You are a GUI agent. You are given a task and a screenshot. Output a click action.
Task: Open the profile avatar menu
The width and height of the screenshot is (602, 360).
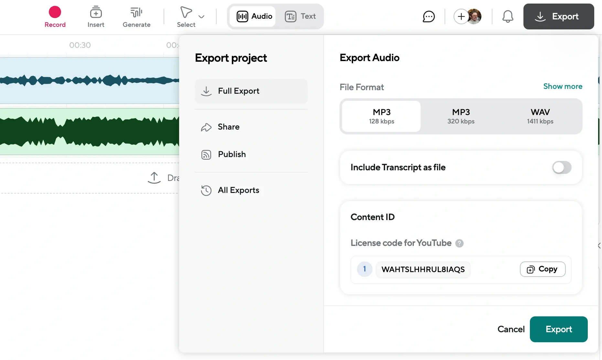point(474,16)
